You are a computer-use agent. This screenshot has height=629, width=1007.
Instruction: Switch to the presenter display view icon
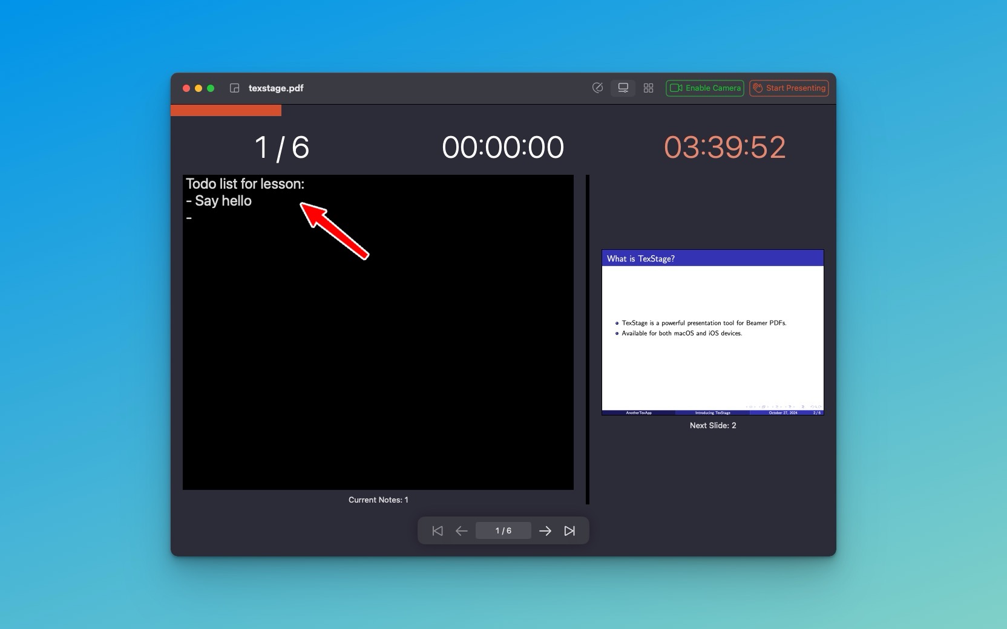(623, 88)
